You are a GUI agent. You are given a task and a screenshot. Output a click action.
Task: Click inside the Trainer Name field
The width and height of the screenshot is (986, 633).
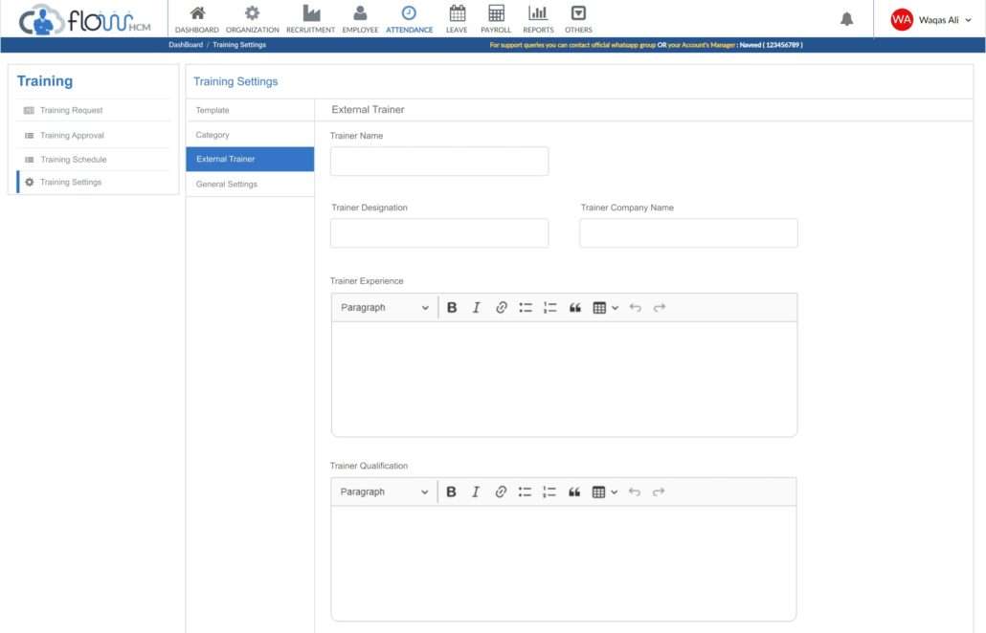point(438,161)
